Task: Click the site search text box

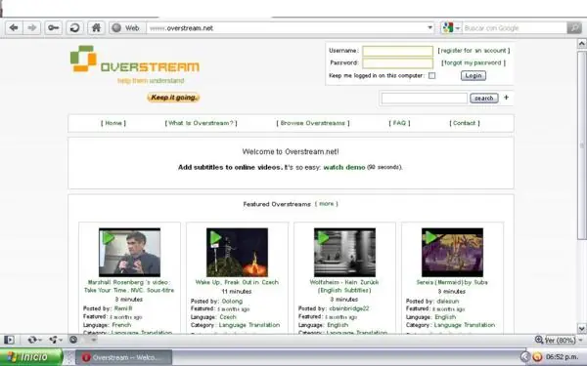Action: [x=425, y=99]
